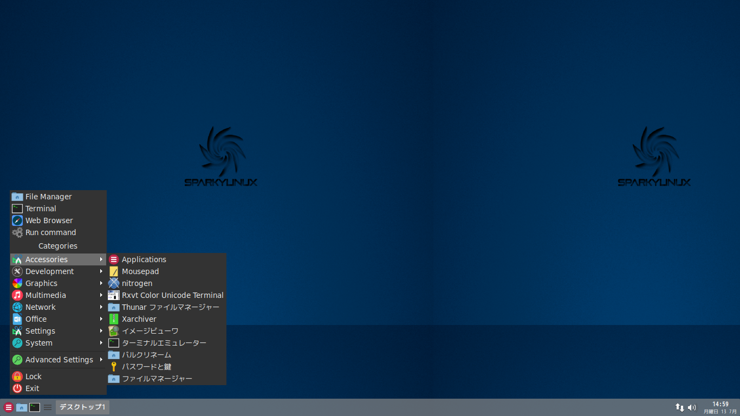Launch terminal from the taskbar icon
740x416 pixels.
click(35, 407)
